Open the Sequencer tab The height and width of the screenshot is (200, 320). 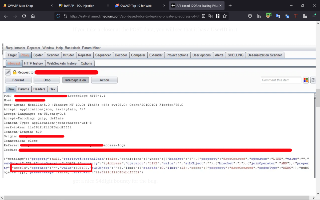coord(103,55)
